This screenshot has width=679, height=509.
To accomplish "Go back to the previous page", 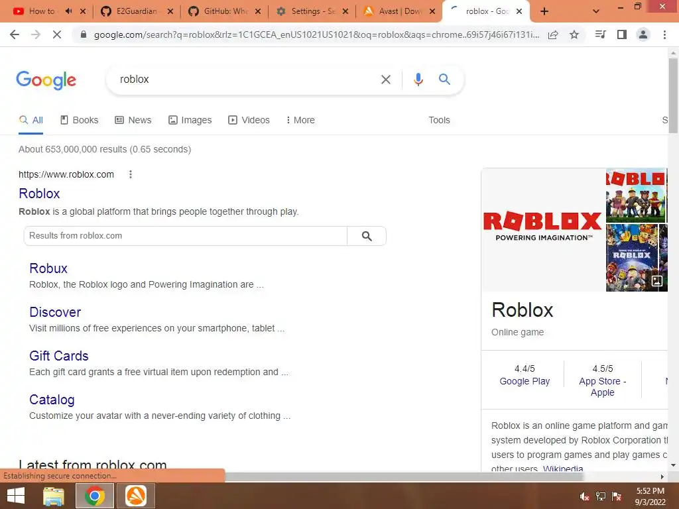I will tap(15, 34).
